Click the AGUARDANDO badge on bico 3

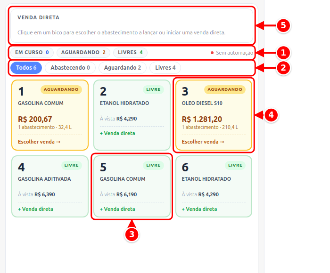point(225,89)
